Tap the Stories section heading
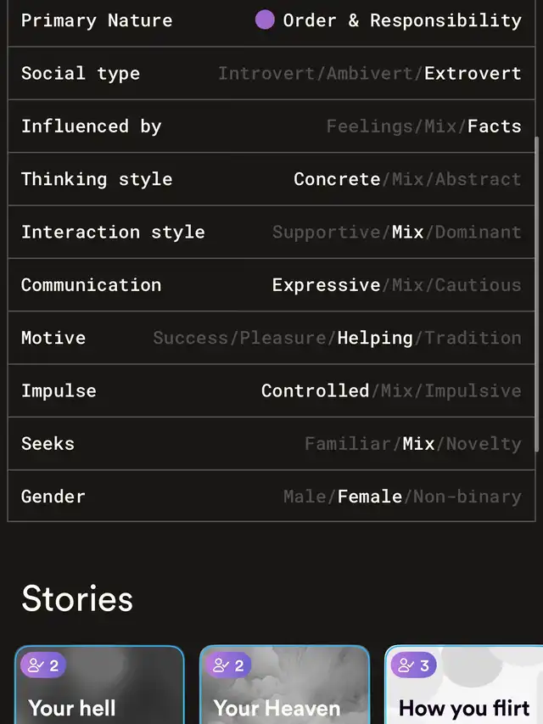The height and width of the screenshot is (724, 543). (x=77, y=598)
